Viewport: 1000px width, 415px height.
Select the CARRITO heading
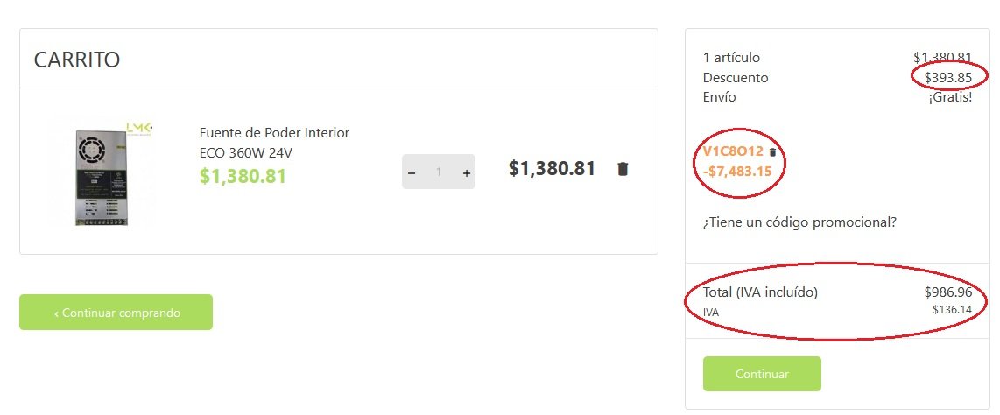point(76,60)
